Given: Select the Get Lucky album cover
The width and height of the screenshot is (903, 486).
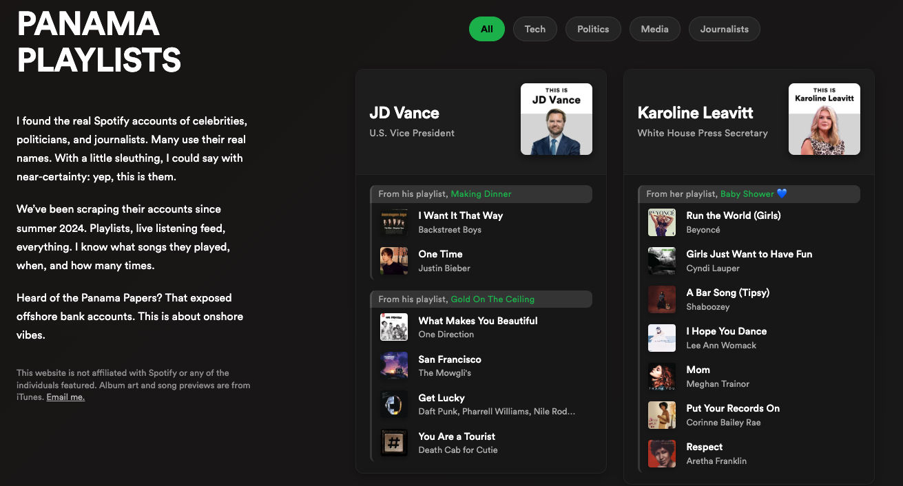Looking at the screenshot, I should click(394, 404).
